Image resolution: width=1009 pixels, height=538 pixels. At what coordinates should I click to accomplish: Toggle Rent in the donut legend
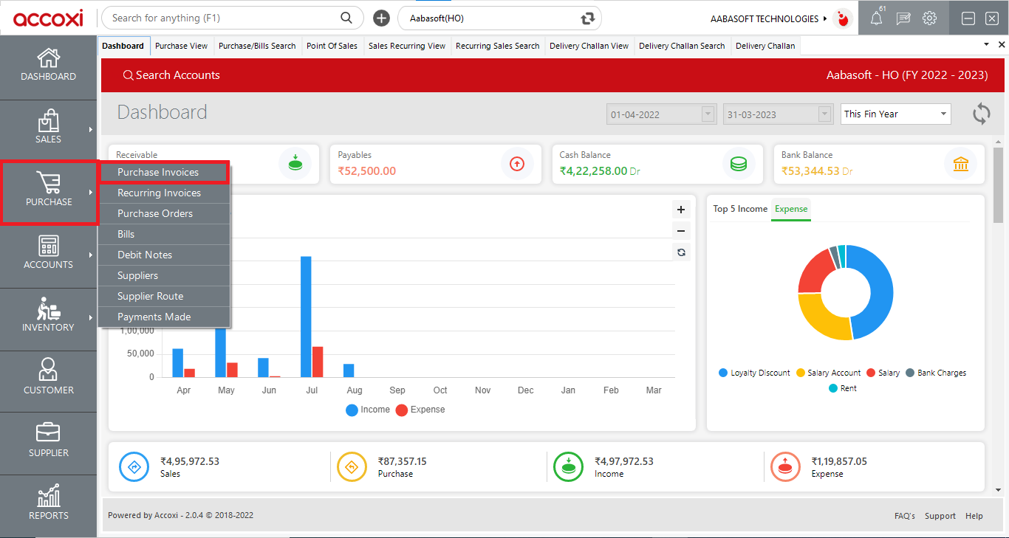[842, 388]
